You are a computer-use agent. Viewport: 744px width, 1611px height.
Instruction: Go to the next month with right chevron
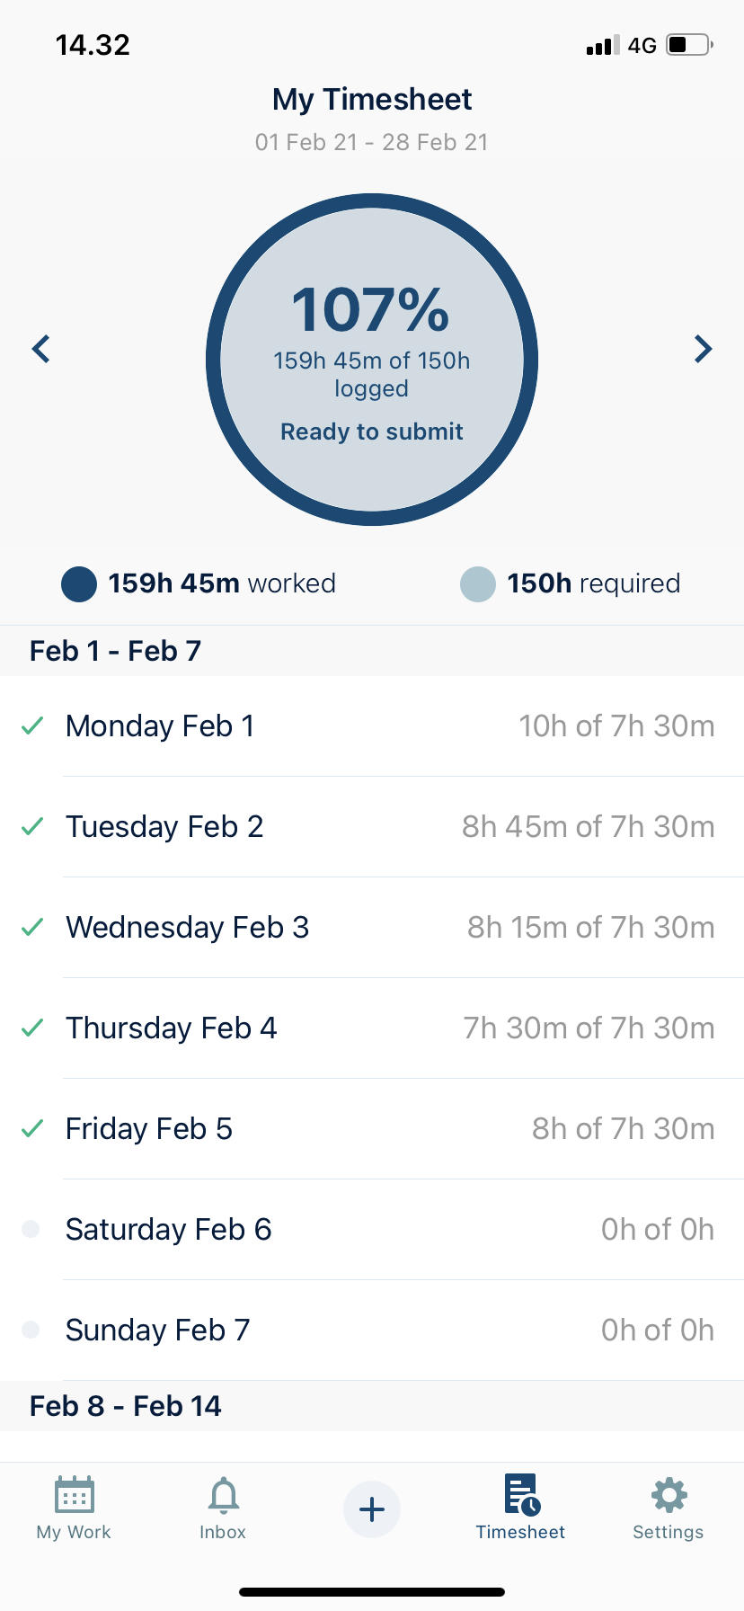pyautogui.click(x=703, y=349)
